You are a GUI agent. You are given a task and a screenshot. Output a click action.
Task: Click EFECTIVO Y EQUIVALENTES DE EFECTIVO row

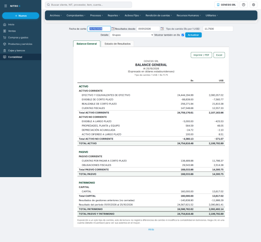pos(151,95)
